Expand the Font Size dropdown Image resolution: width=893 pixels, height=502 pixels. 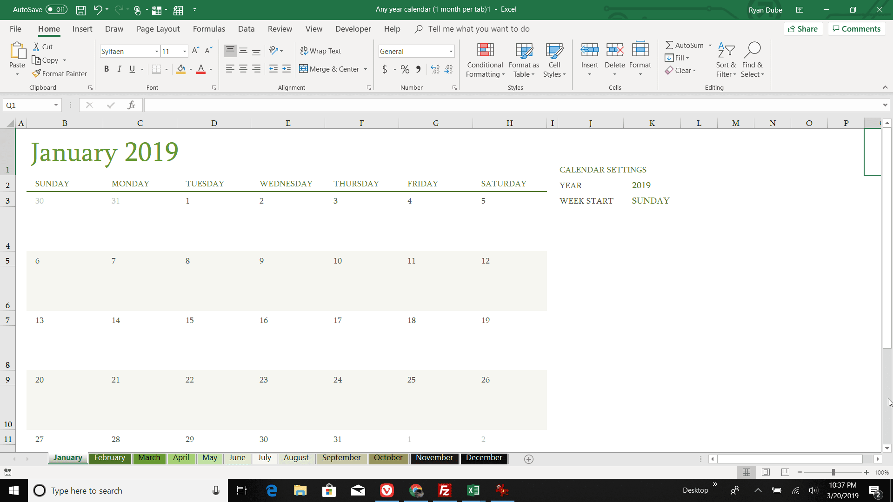184,51
